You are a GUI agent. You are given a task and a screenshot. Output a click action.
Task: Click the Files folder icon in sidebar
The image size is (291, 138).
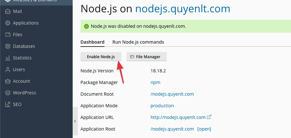coord(8,35)
